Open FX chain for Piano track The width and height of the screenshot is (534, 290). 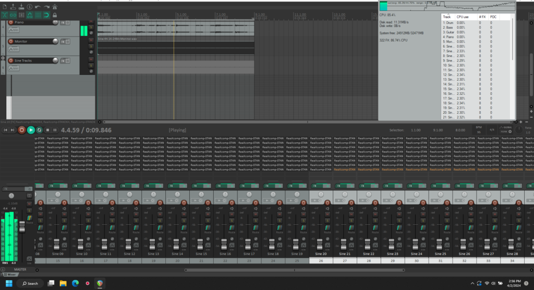(63, 22)
